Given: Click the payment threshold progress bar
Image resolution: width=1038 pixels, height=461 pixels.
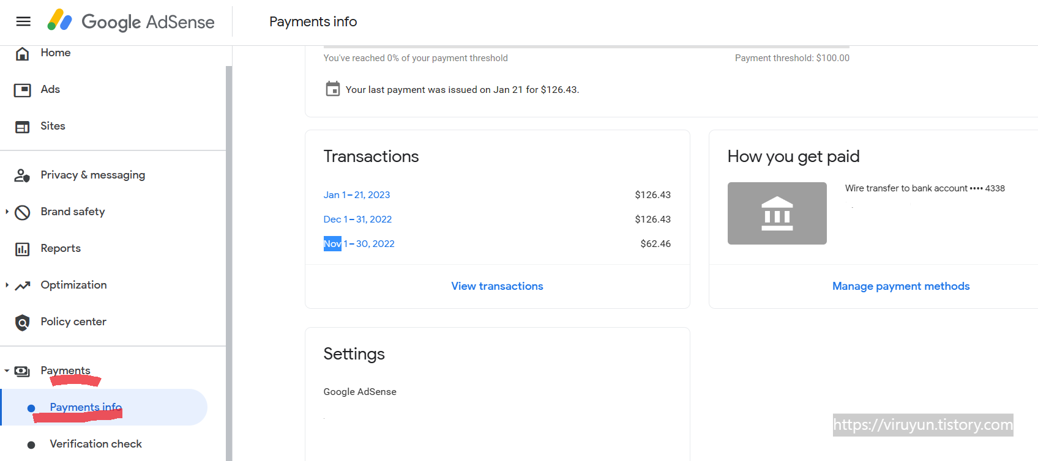Looking at the screenshot, I should (586, 46).
